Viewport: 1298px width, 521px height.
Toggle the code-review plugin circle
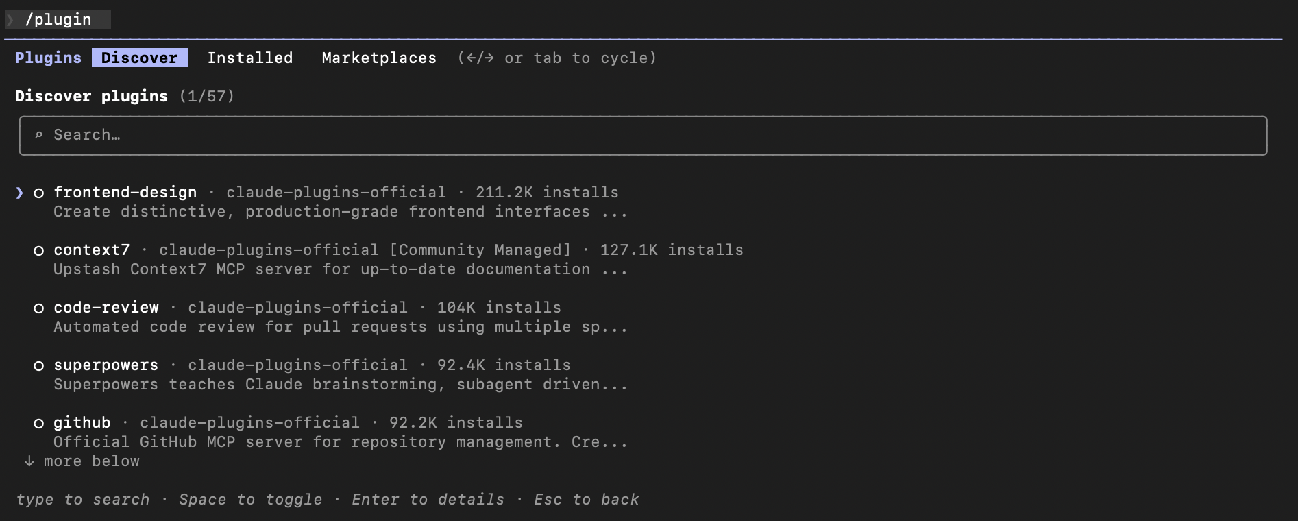coord(39,308)
